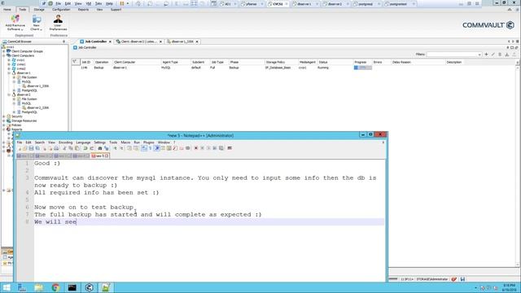Select the 'new 5' Notepad++ document tab
This screenshot has width=521, height=293.
pos(100,155)
